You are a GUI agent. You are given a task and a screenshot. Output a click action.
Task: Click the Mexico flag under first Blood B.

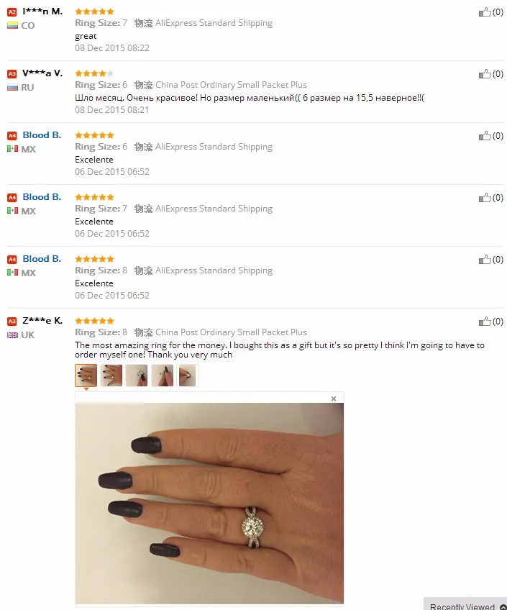coord(12,149)
